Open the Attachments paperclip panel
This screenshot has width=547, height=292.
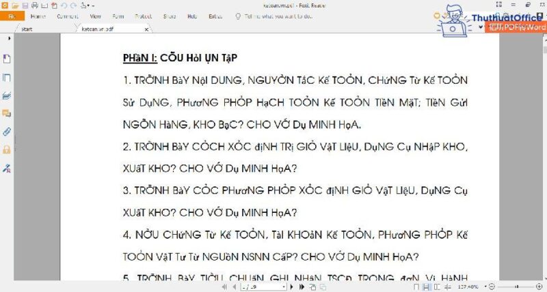click(x=7, y=131)
